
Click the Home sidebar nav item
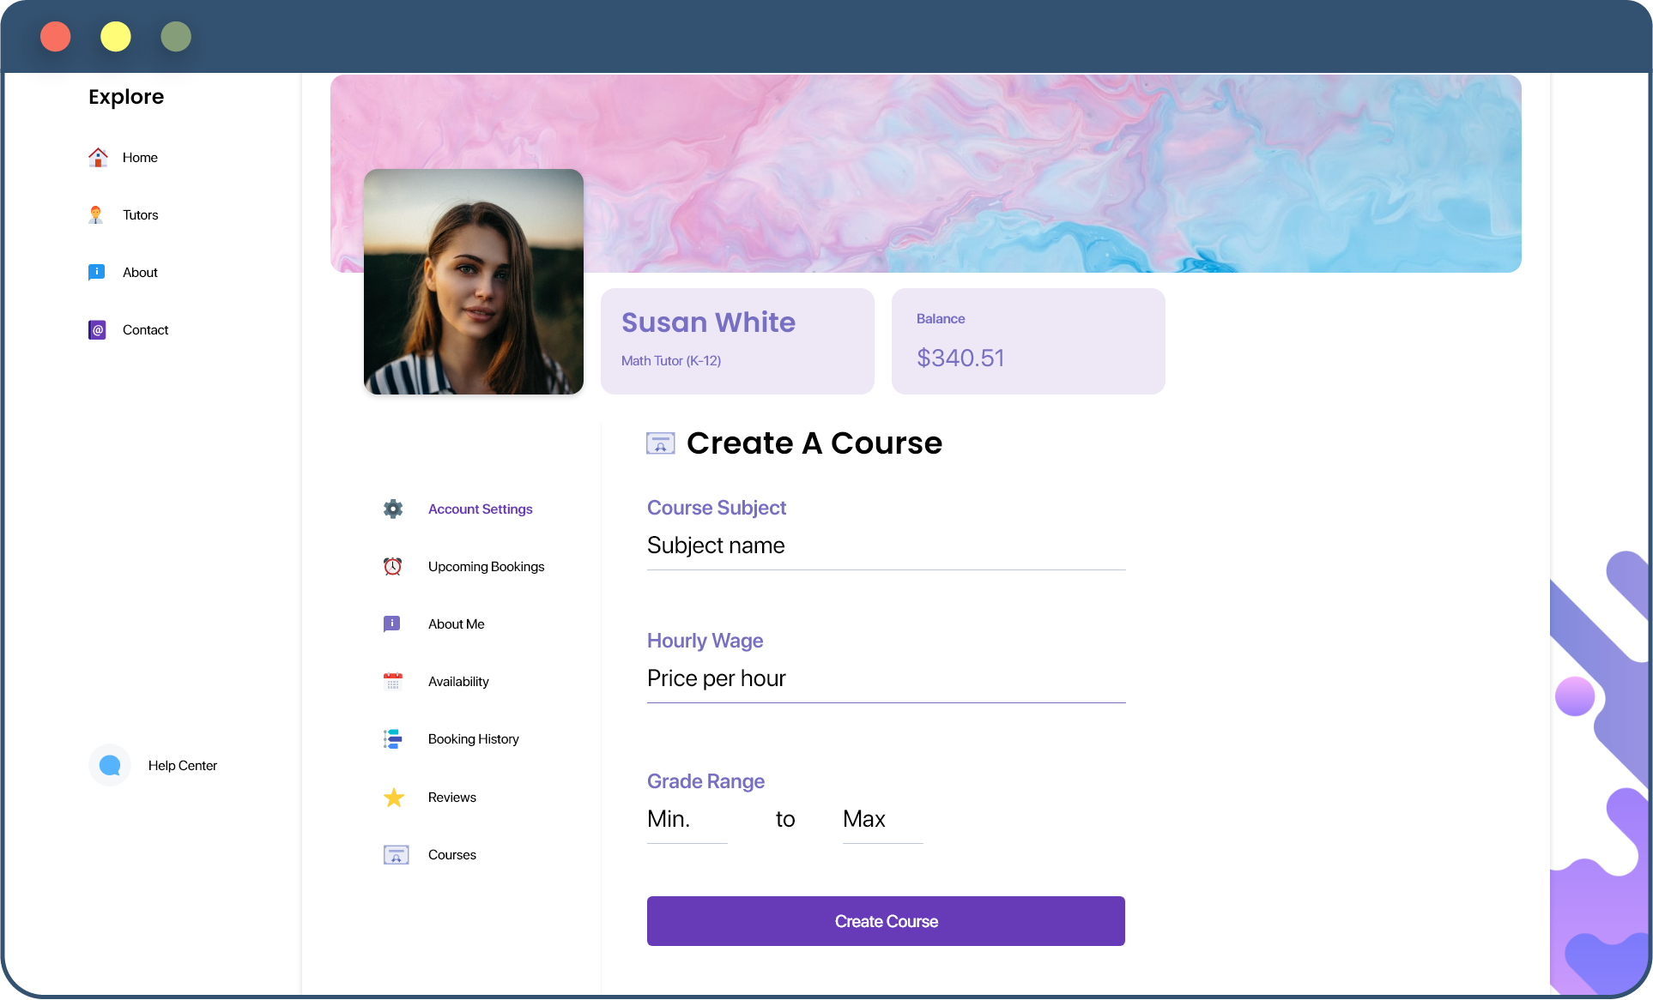click(x=139, y=156)
